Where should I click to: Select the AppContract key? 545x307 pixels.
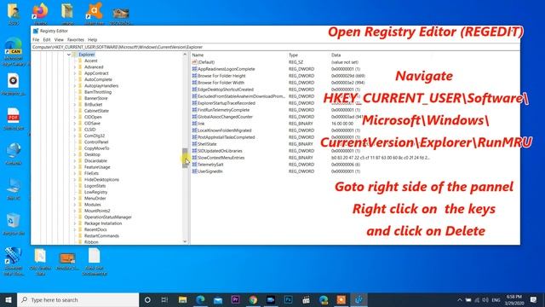96,73
